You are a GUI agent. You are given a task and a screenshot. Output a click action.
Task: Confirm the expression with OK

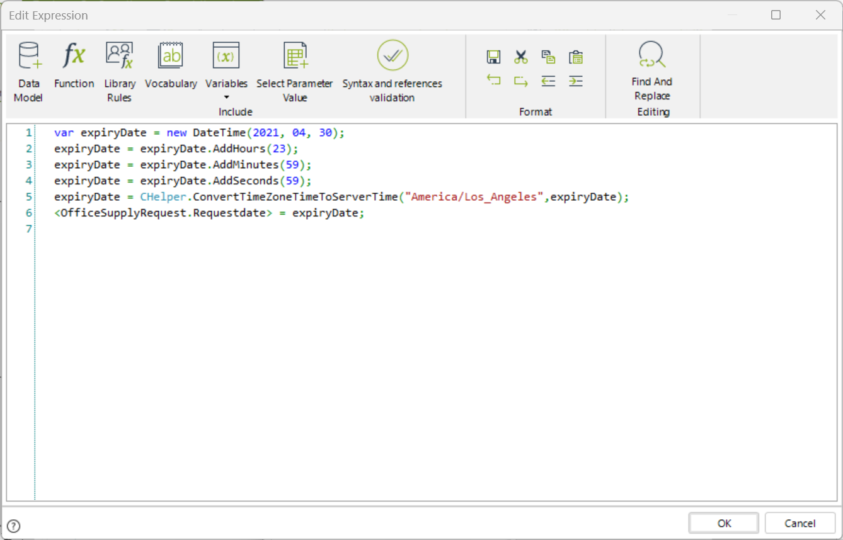pyautogui.click(x=724, y=523)
